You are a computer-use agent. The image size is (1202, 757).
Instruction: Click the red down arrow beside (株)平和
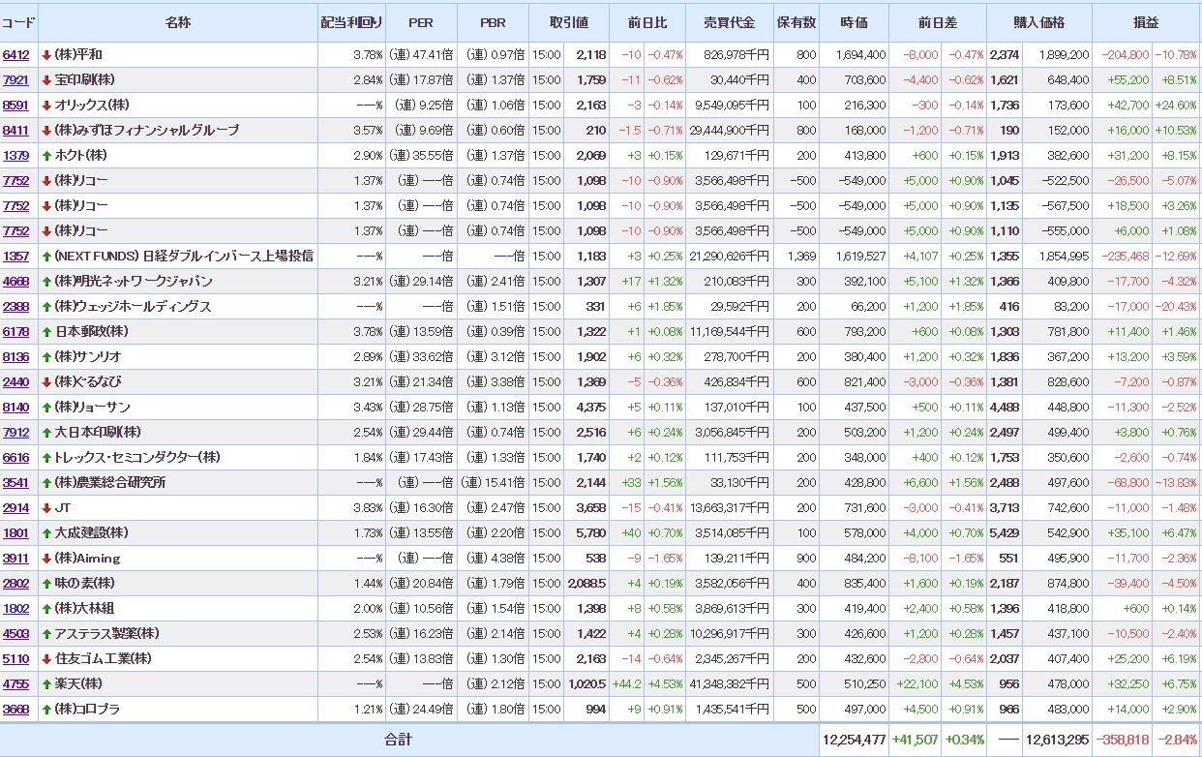(x=46, y=55)
